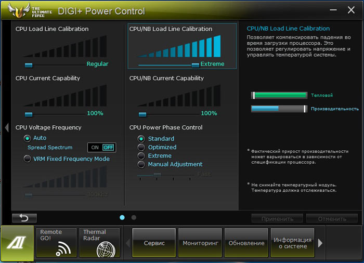Switch to first page dot

point(122,217)
